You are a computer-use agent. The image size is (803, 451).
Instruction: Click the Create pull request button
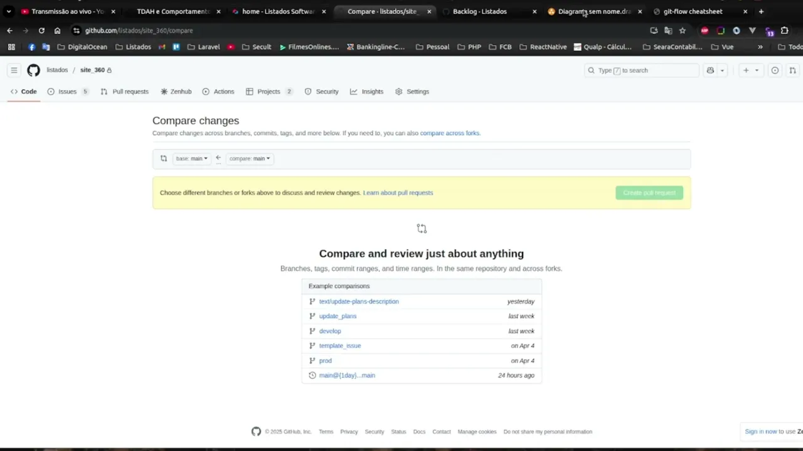coord(649,192)
